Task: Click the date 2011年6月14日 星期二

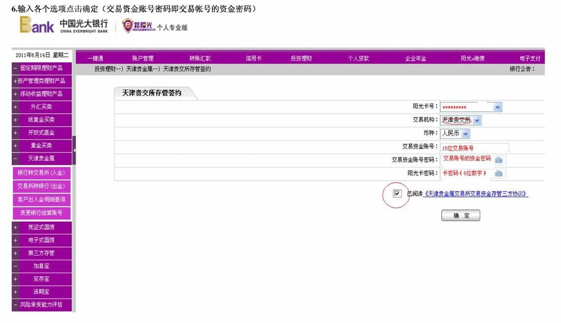Action: (x=42, y=55)
